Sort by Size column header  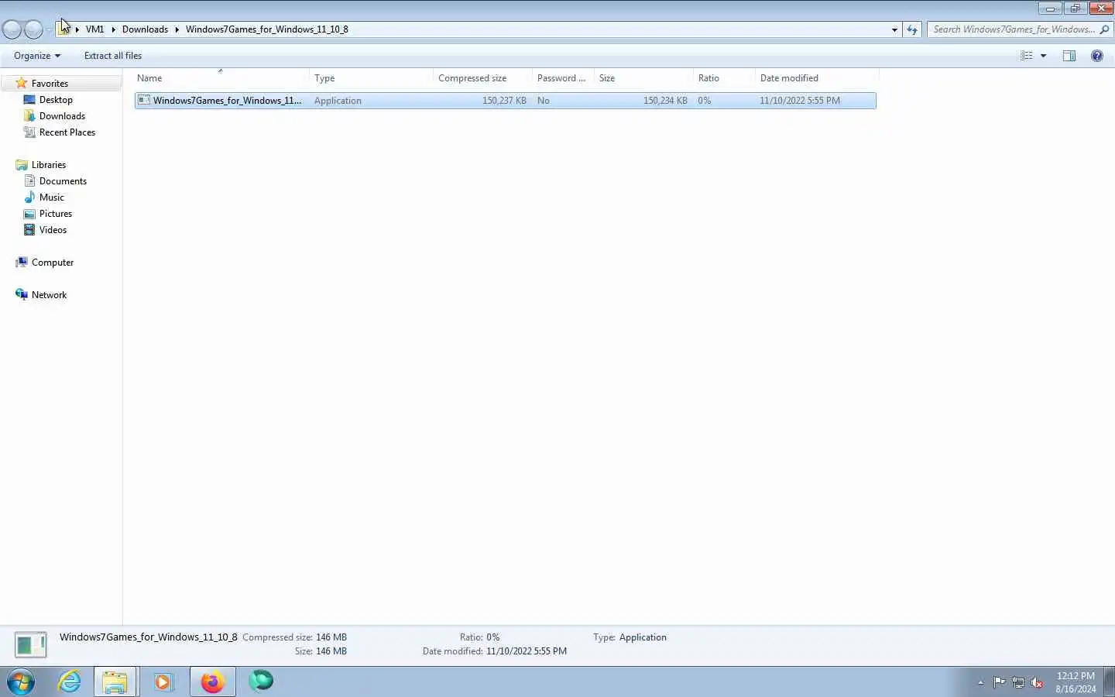pos(643,78)
